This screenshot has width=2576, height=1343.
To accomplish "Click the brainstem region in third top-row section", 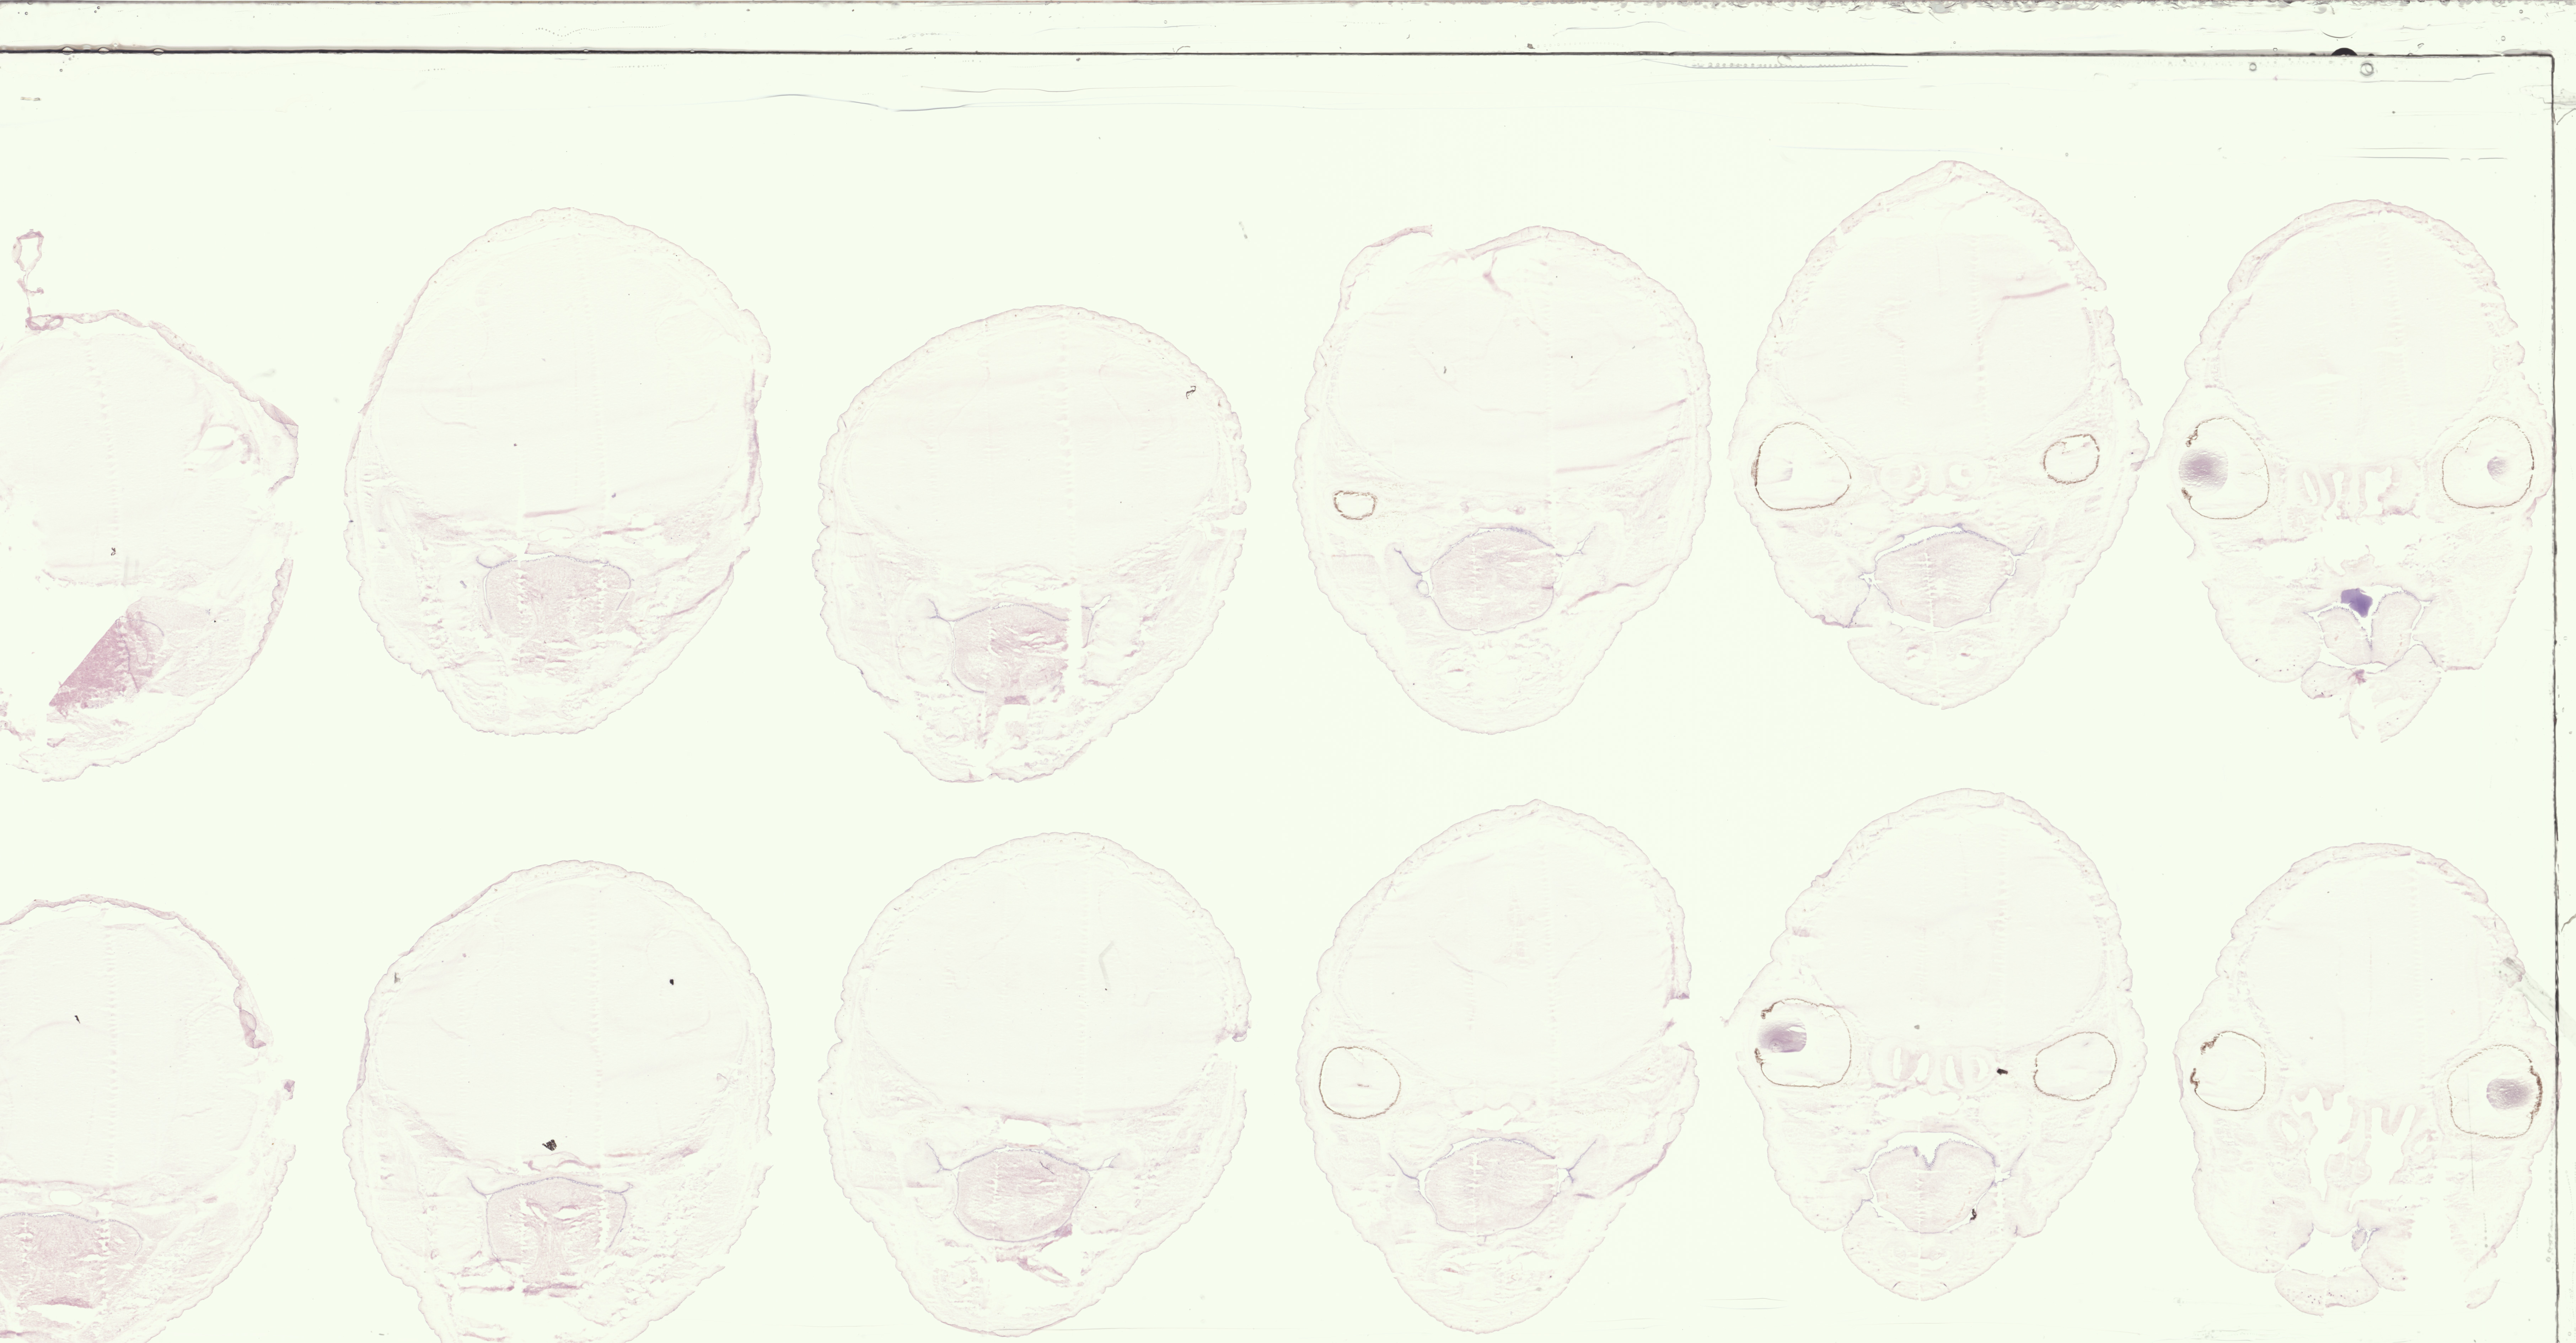I will pyautogui.click(x=1010, y=648).
